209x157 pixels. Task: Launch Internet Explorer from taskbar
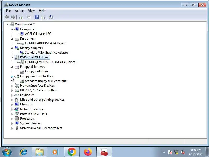23,152
